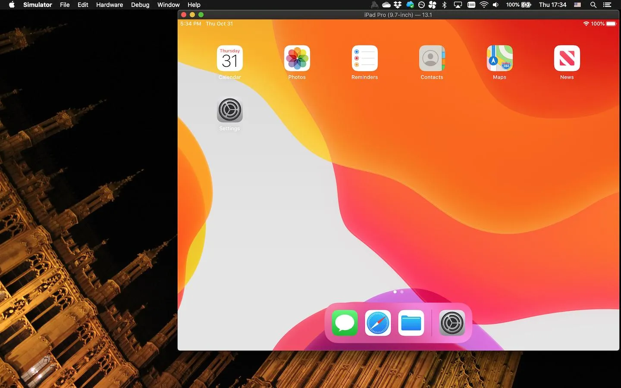
Task: Open the Simulator application menu
Action: pos(38,5)
